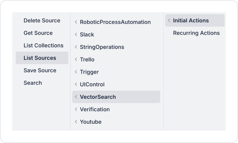Open the Slack integration label
This screenshot has width=238, height=143.
pos(87,35)
